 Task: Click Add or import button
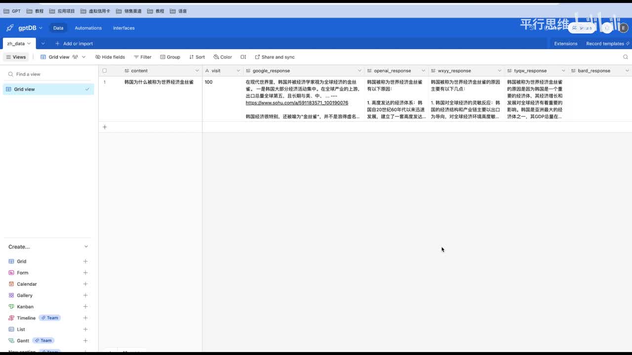coord(74,43)
